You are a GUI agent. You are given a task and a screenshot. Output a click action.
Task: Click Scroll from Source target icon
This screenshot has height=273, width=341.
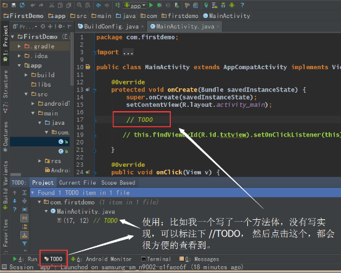click(x=43, y=27)
